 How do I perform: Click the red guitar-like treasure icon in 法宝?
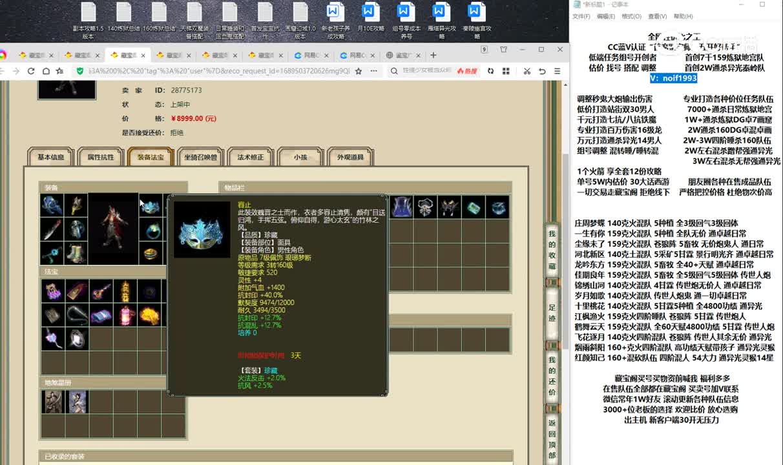click(101, 291)
